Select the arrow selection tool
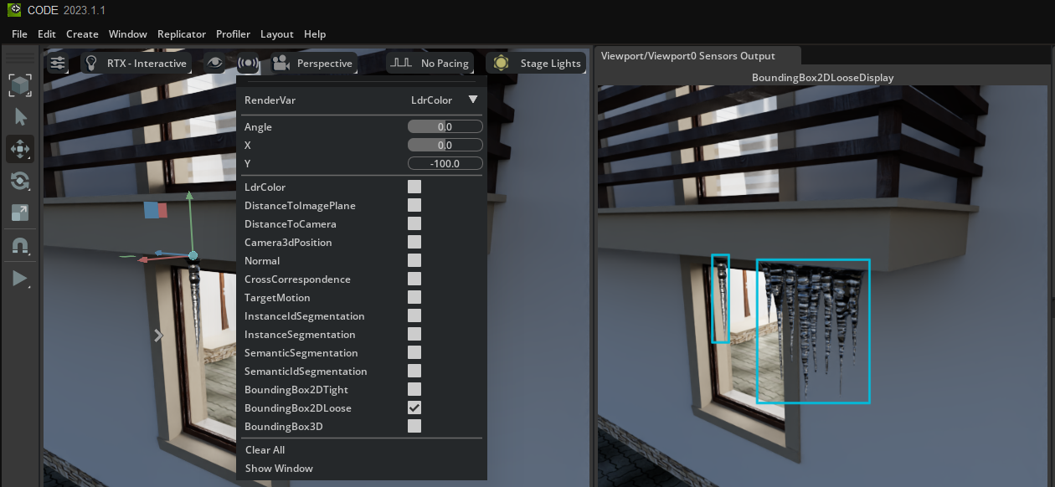The width and height of the screenshot is (1055, 487). click(x=20, y=117)
